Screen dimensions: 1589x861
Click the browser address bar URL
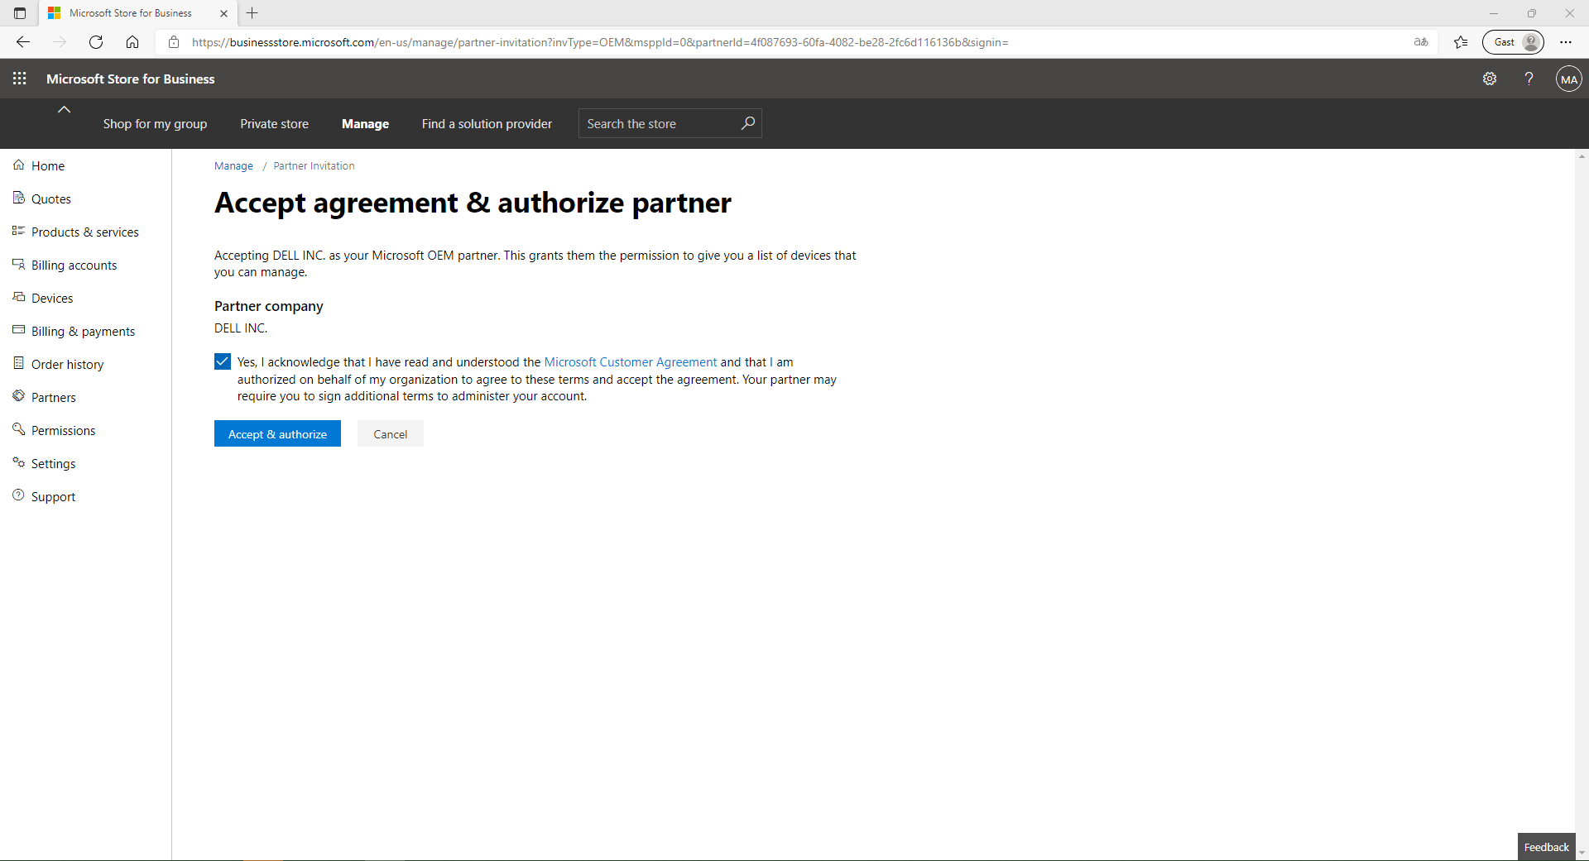click(x=600, y=42)
